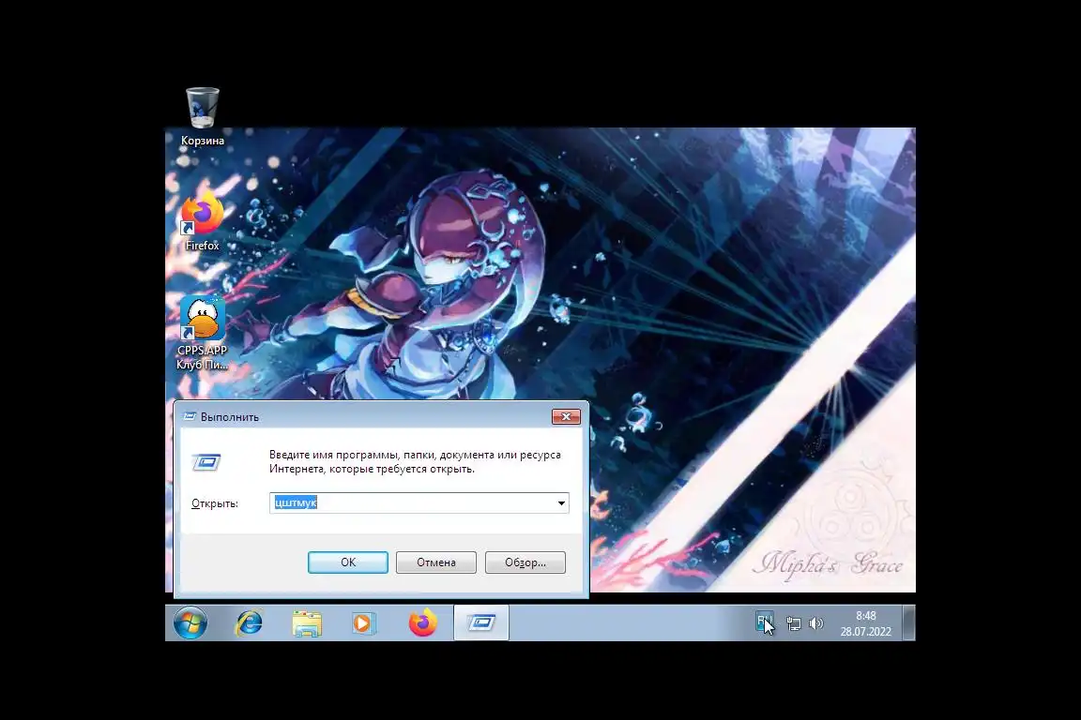Viewport: 1081px width, 720px height.
Task: Launch Firefox from the taskbar
Action: [422, 622]
